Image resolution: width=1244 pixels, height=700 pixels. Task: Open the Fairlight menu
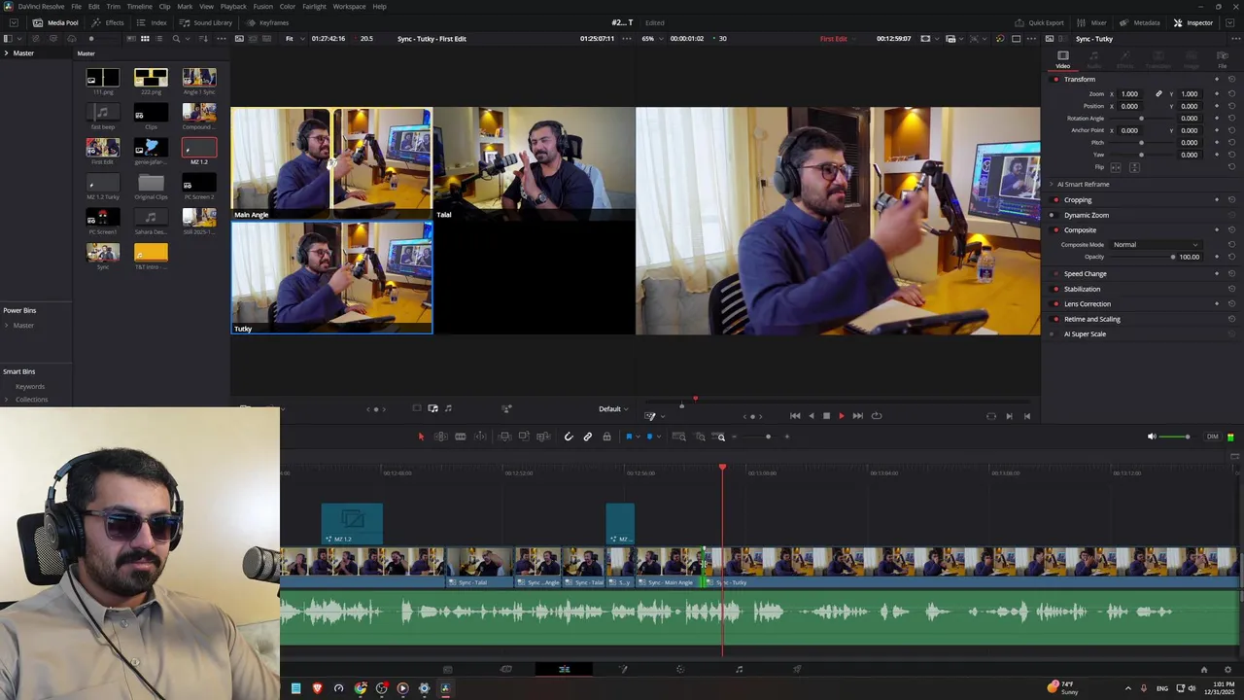(x=314, y=7)
